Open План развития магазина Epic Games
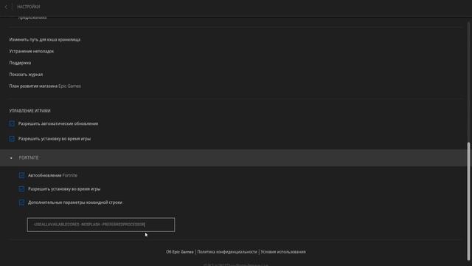 pyautogui.click(x=45, y=86)
